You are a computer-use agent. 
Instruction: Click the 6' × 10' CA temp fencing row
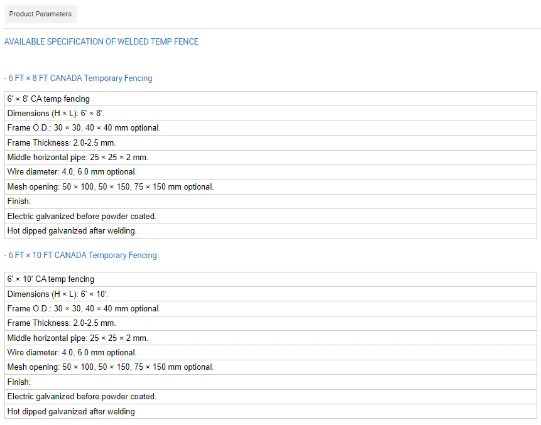[x=51, y=279]
